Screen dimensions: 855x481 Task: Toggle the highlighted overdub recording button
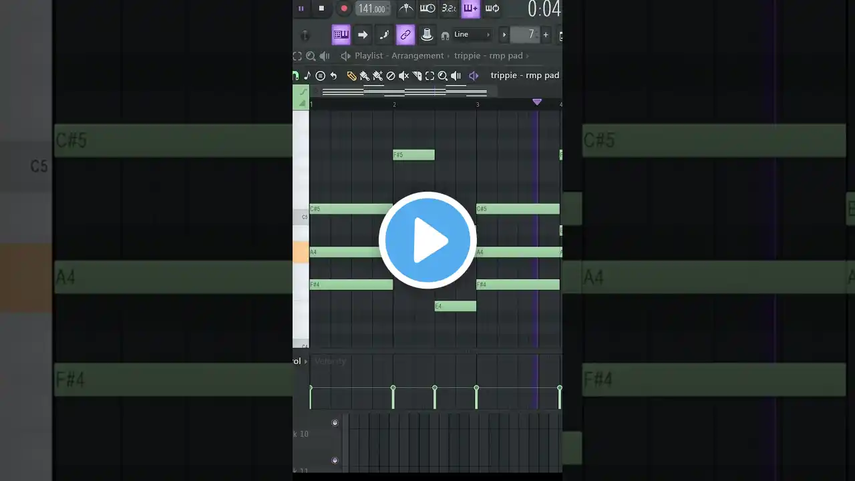(470, 9)
